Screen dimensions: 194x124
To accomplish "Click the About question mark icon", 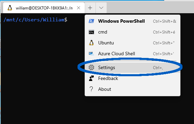I will tap(91, 89).
